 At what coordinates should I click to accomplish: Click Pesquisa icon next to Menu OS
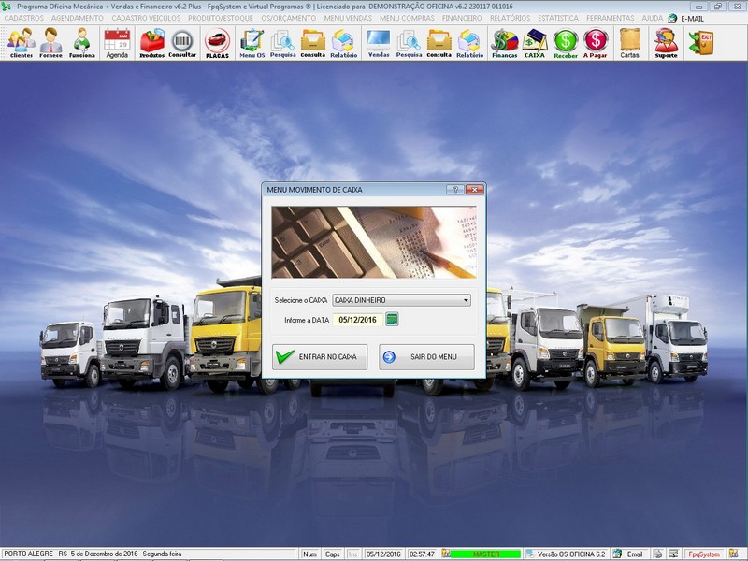[x=283, y=42]
